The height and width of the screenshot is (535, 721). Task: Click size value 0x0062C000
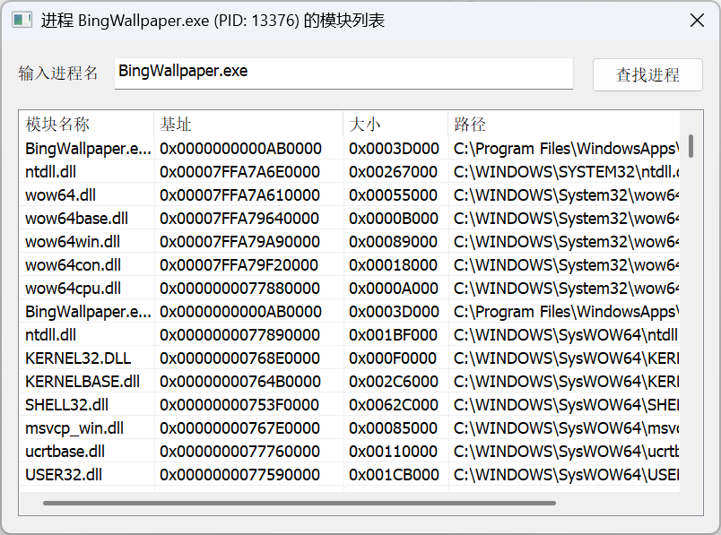394,405
